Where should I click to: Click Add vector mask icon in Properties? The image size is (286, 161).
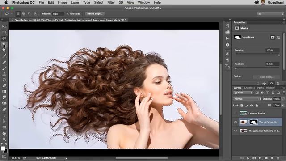pos(278,38)
